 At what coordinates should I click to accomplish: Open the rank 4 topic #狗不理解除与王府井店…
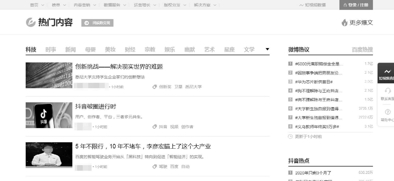tap(319, 91)
